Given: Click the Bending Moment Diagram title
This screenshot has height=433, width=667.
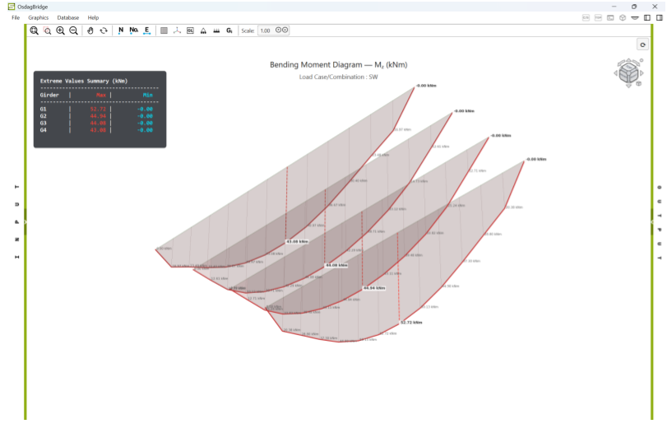Looking at the screenshot, I should coord(339,65).
